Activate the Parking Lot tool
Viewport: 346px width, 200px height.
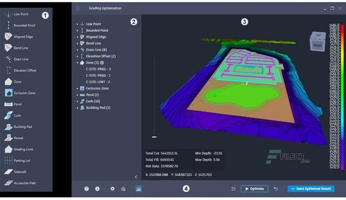click(17, 161)
